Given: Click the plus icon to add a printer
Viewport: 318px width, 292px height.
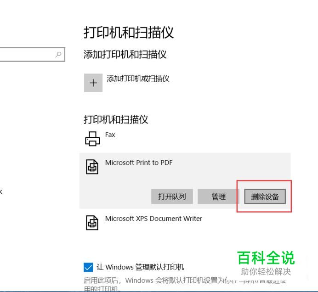Looking at the screenshot, I should (x=93, y=83).
